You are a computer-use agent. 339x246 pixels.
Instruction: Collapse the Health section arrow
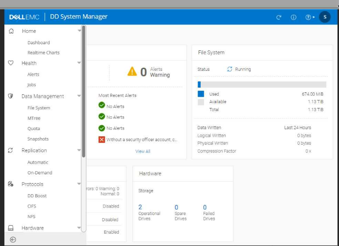pos(79,63)
